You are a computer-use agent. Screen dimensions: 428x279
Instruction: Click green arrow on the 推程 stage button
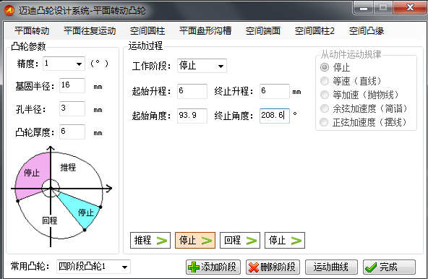point(162,241)
